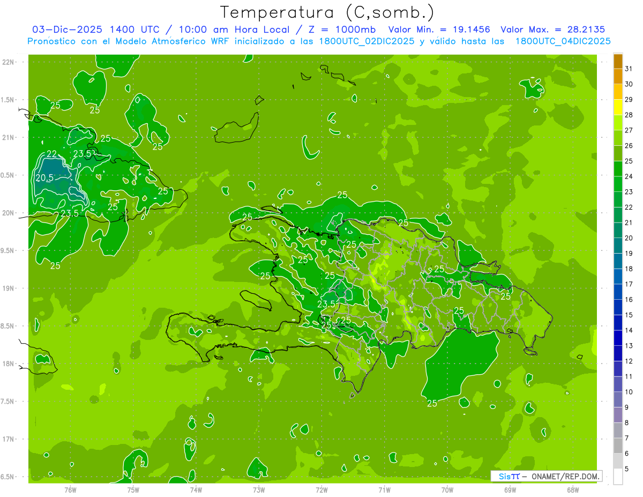Select the 'Valor Min. = 19.1456' value
Screen dimensions: 643x497
click(440, 29)
